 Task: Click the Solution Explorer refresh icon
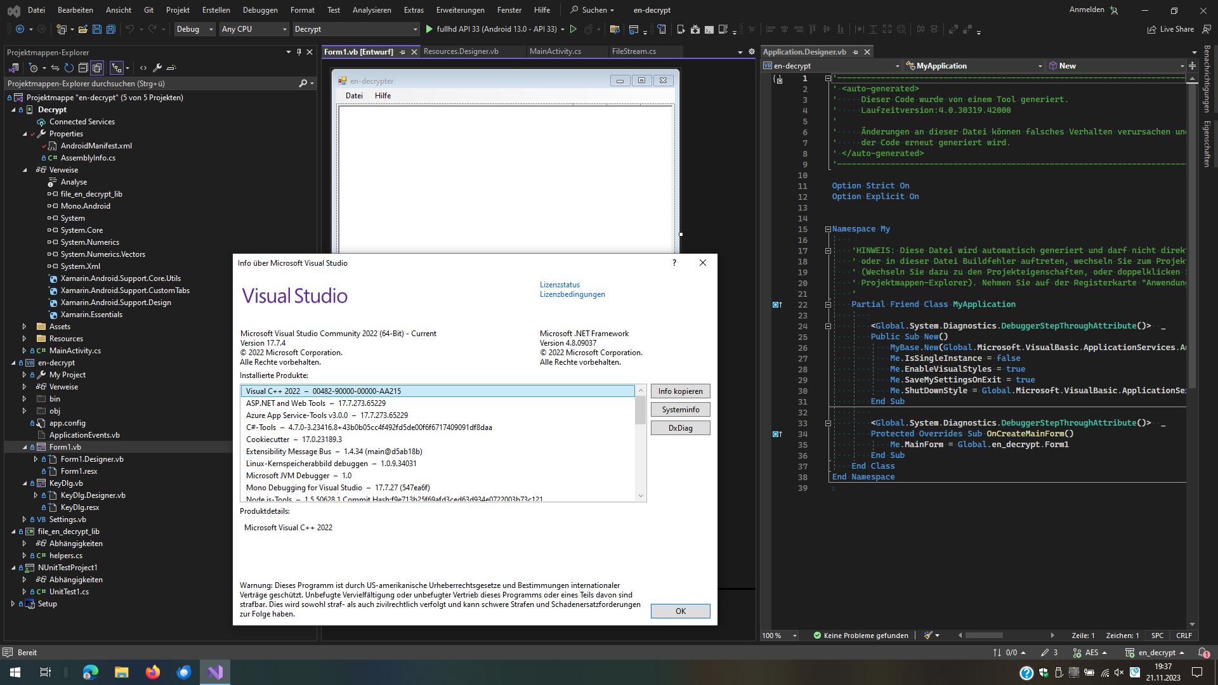(x=69, y=68)
